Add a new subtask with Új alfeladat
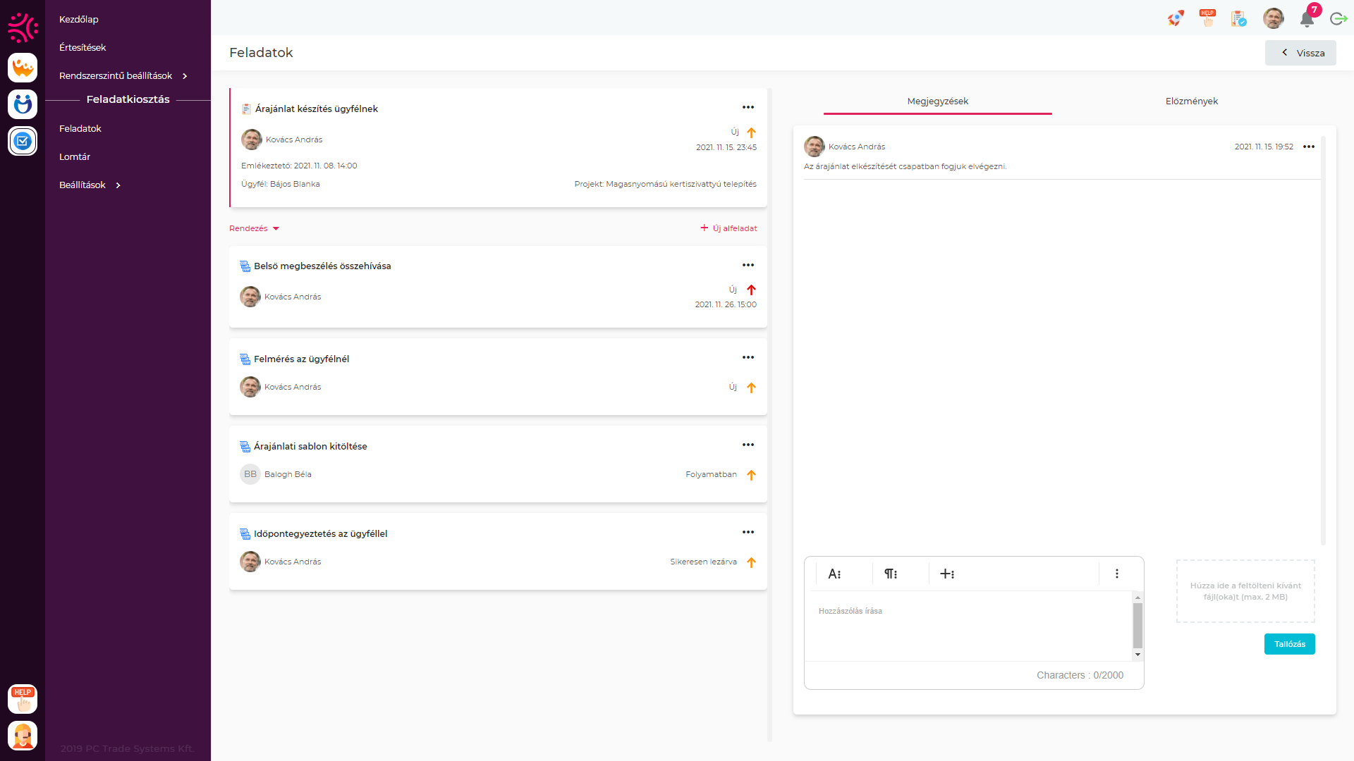 coord(728,228)
